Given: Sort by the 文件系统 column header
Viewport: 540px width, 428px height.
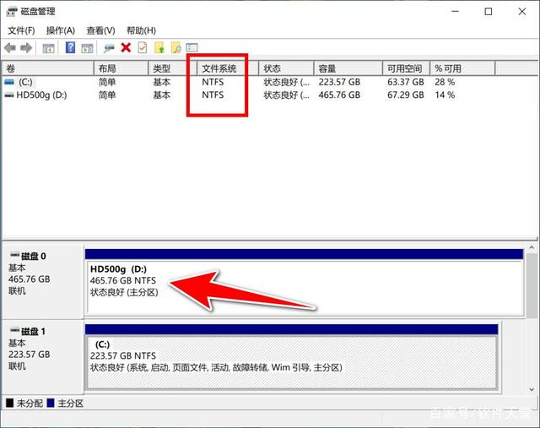Looking at the screenshot, I should click(x=228, y=68).
